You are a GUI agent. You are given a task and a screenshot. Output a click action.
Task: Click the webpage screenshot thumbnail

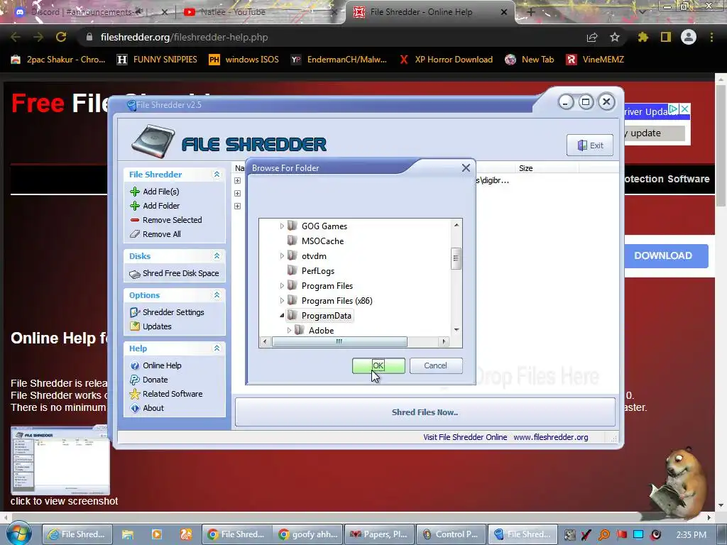pos(60,461)
